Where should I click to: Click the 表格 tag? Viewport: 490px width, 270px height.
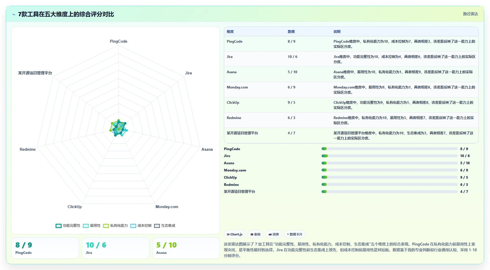255,234
